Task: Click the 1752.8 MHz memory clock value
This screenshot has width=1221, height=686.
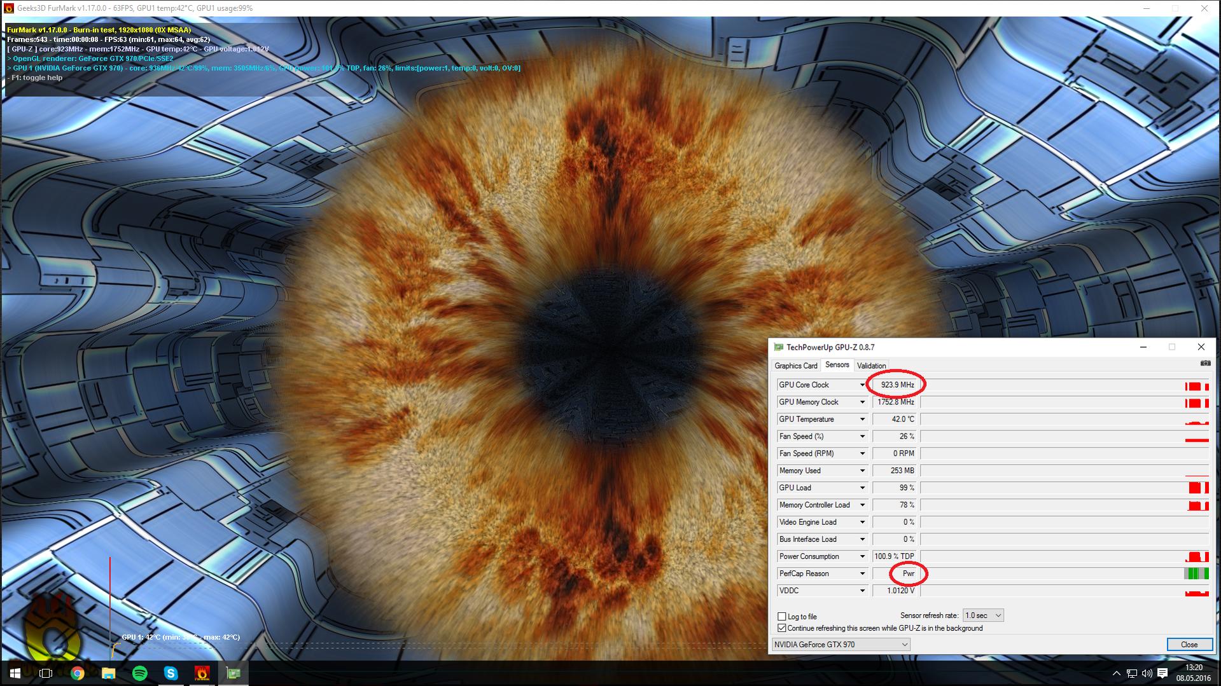Action: point(895,402)
